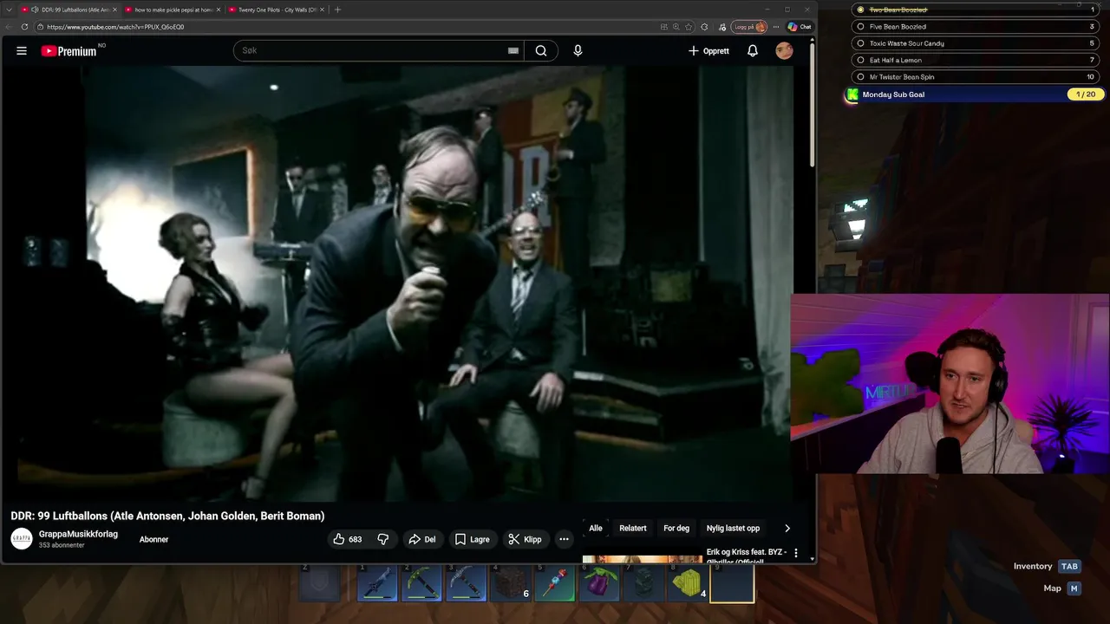Select the empty hotbar slot 9
This screenshot has height=624, width=1110.
732,583
